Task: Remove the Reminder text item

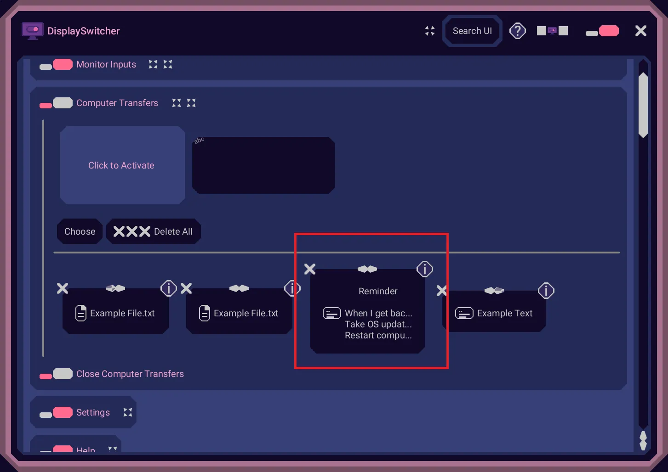Action: click(x=310, y=269)
